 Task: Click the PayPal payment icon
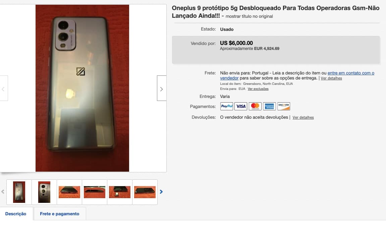226,106
